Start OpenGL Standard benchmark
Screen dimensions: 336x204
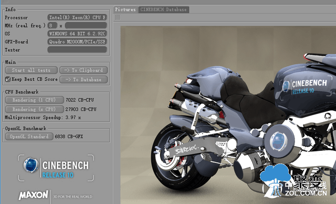[29, 136]
